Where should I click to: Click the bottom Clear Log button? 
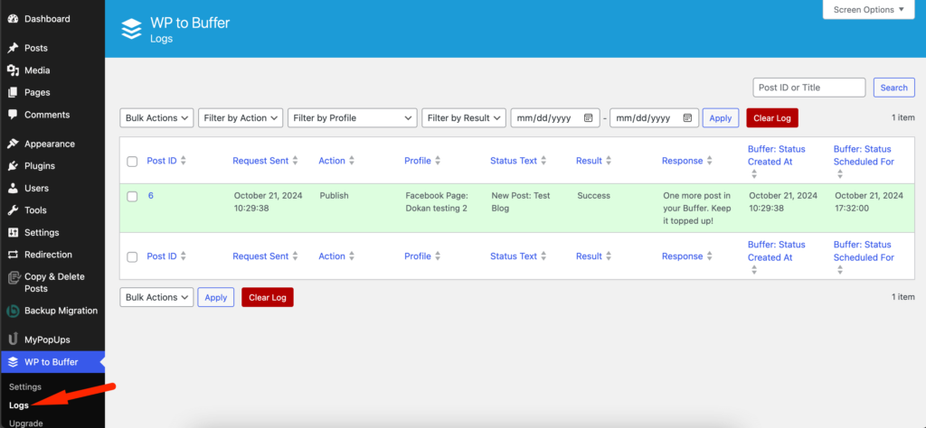[268, 297]
